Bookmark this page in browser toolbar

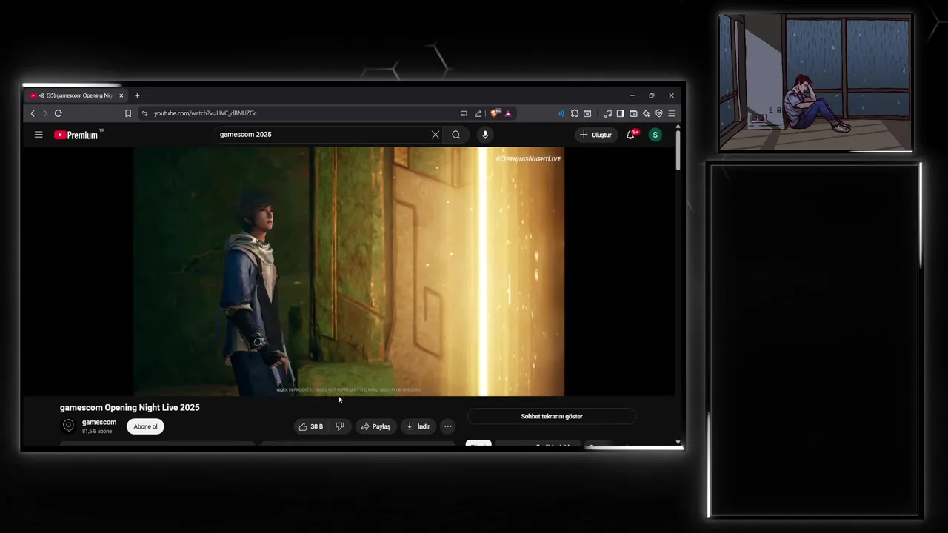[x=128, y=113]
